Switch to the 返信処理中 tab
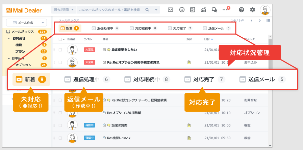 [105, 29]
